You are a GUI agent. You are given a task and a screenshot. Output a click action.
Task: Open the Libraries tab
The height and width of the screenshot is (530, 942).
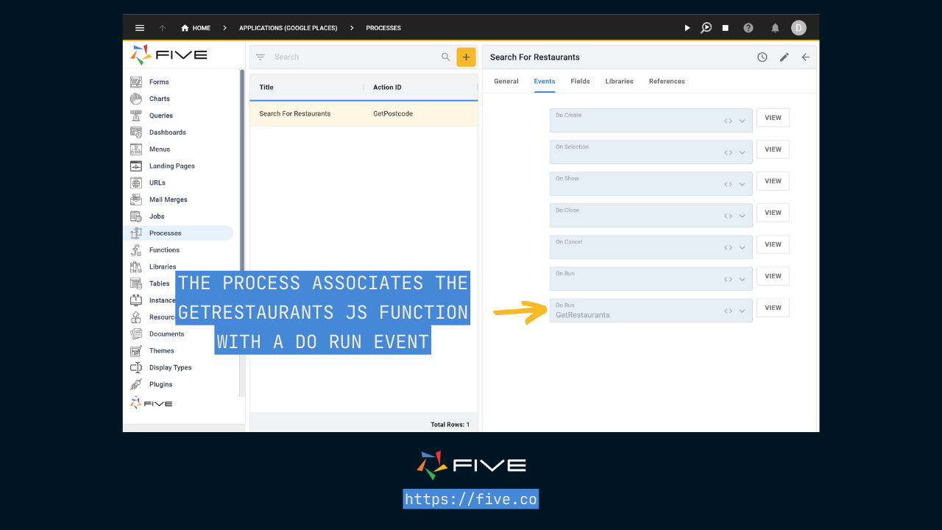click(620, 81)
